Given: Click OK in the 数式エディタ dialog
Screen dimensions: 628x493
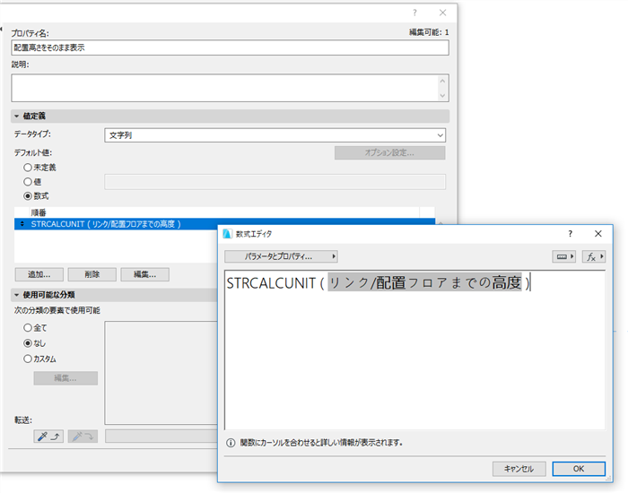Looking at the screenshot, I should (579, 469).
